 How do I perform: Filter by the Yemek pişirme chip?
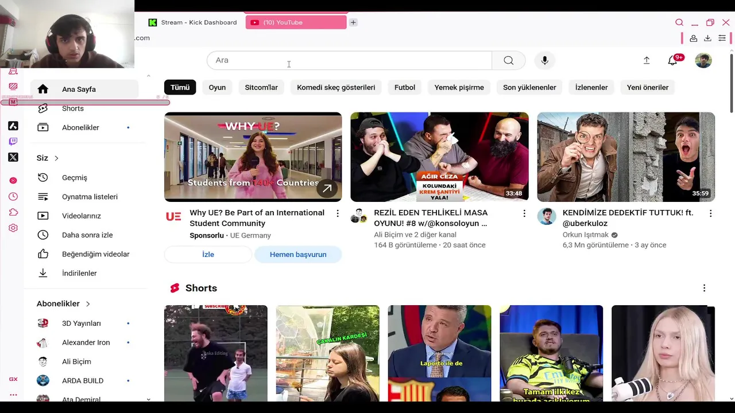tap(459, 87)
